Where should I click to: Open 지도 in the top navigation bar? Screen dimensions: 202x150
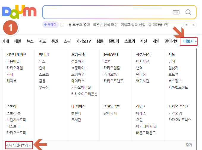coord(42,41)
